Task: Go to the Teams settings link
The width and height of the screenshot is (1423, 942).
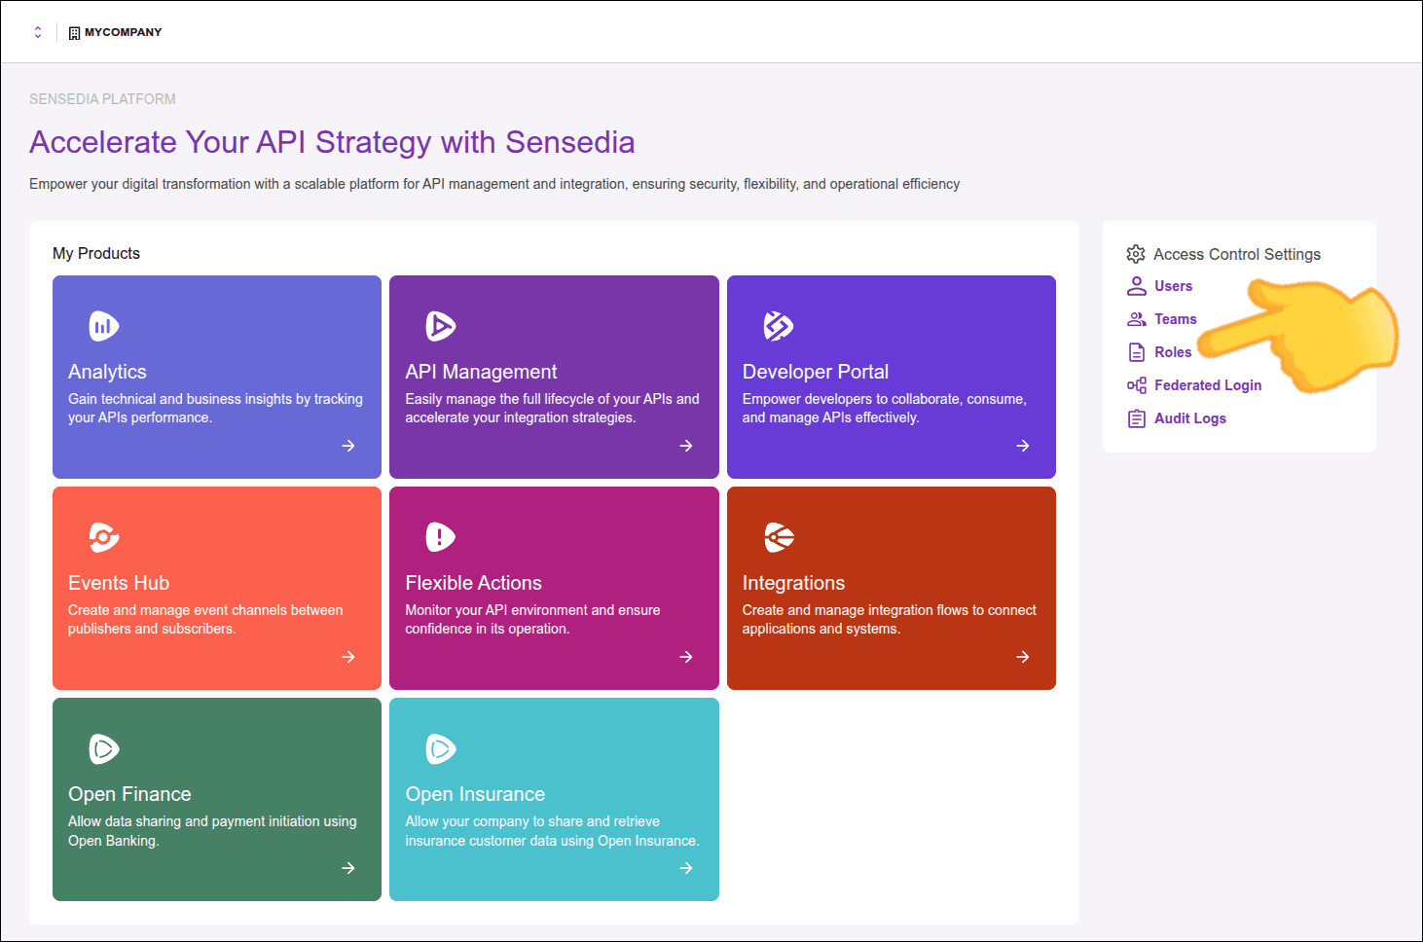Action: pos(1175,319)
